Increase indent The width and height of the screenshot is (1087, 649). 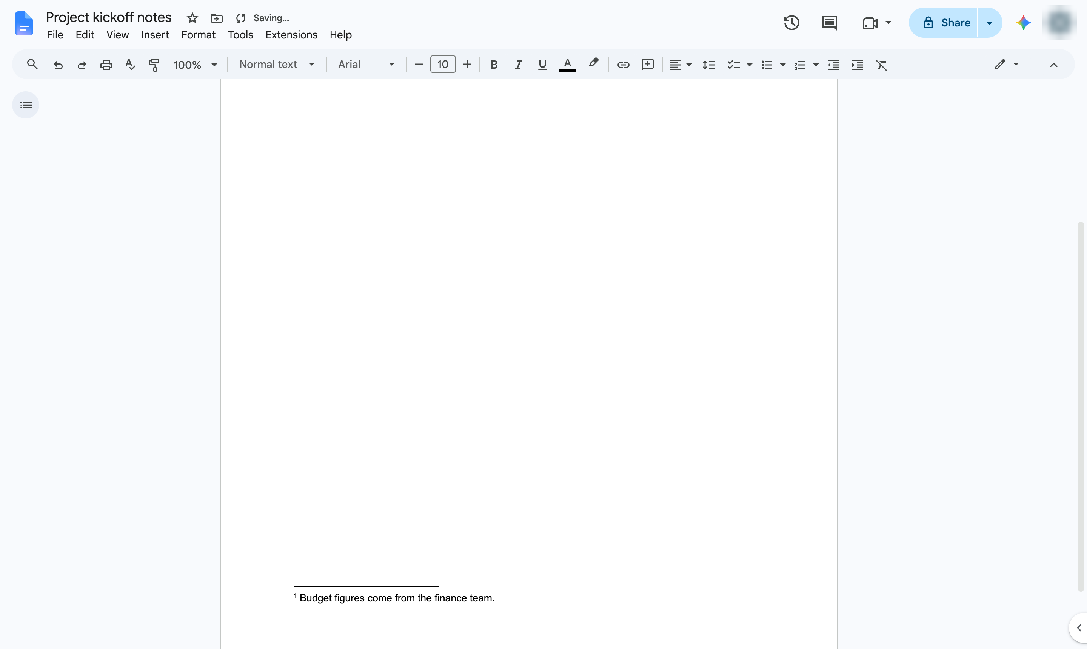pos(858,65)
